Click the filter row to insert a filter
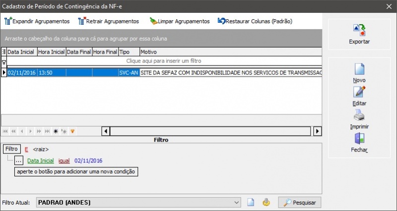 coord(164,61)
